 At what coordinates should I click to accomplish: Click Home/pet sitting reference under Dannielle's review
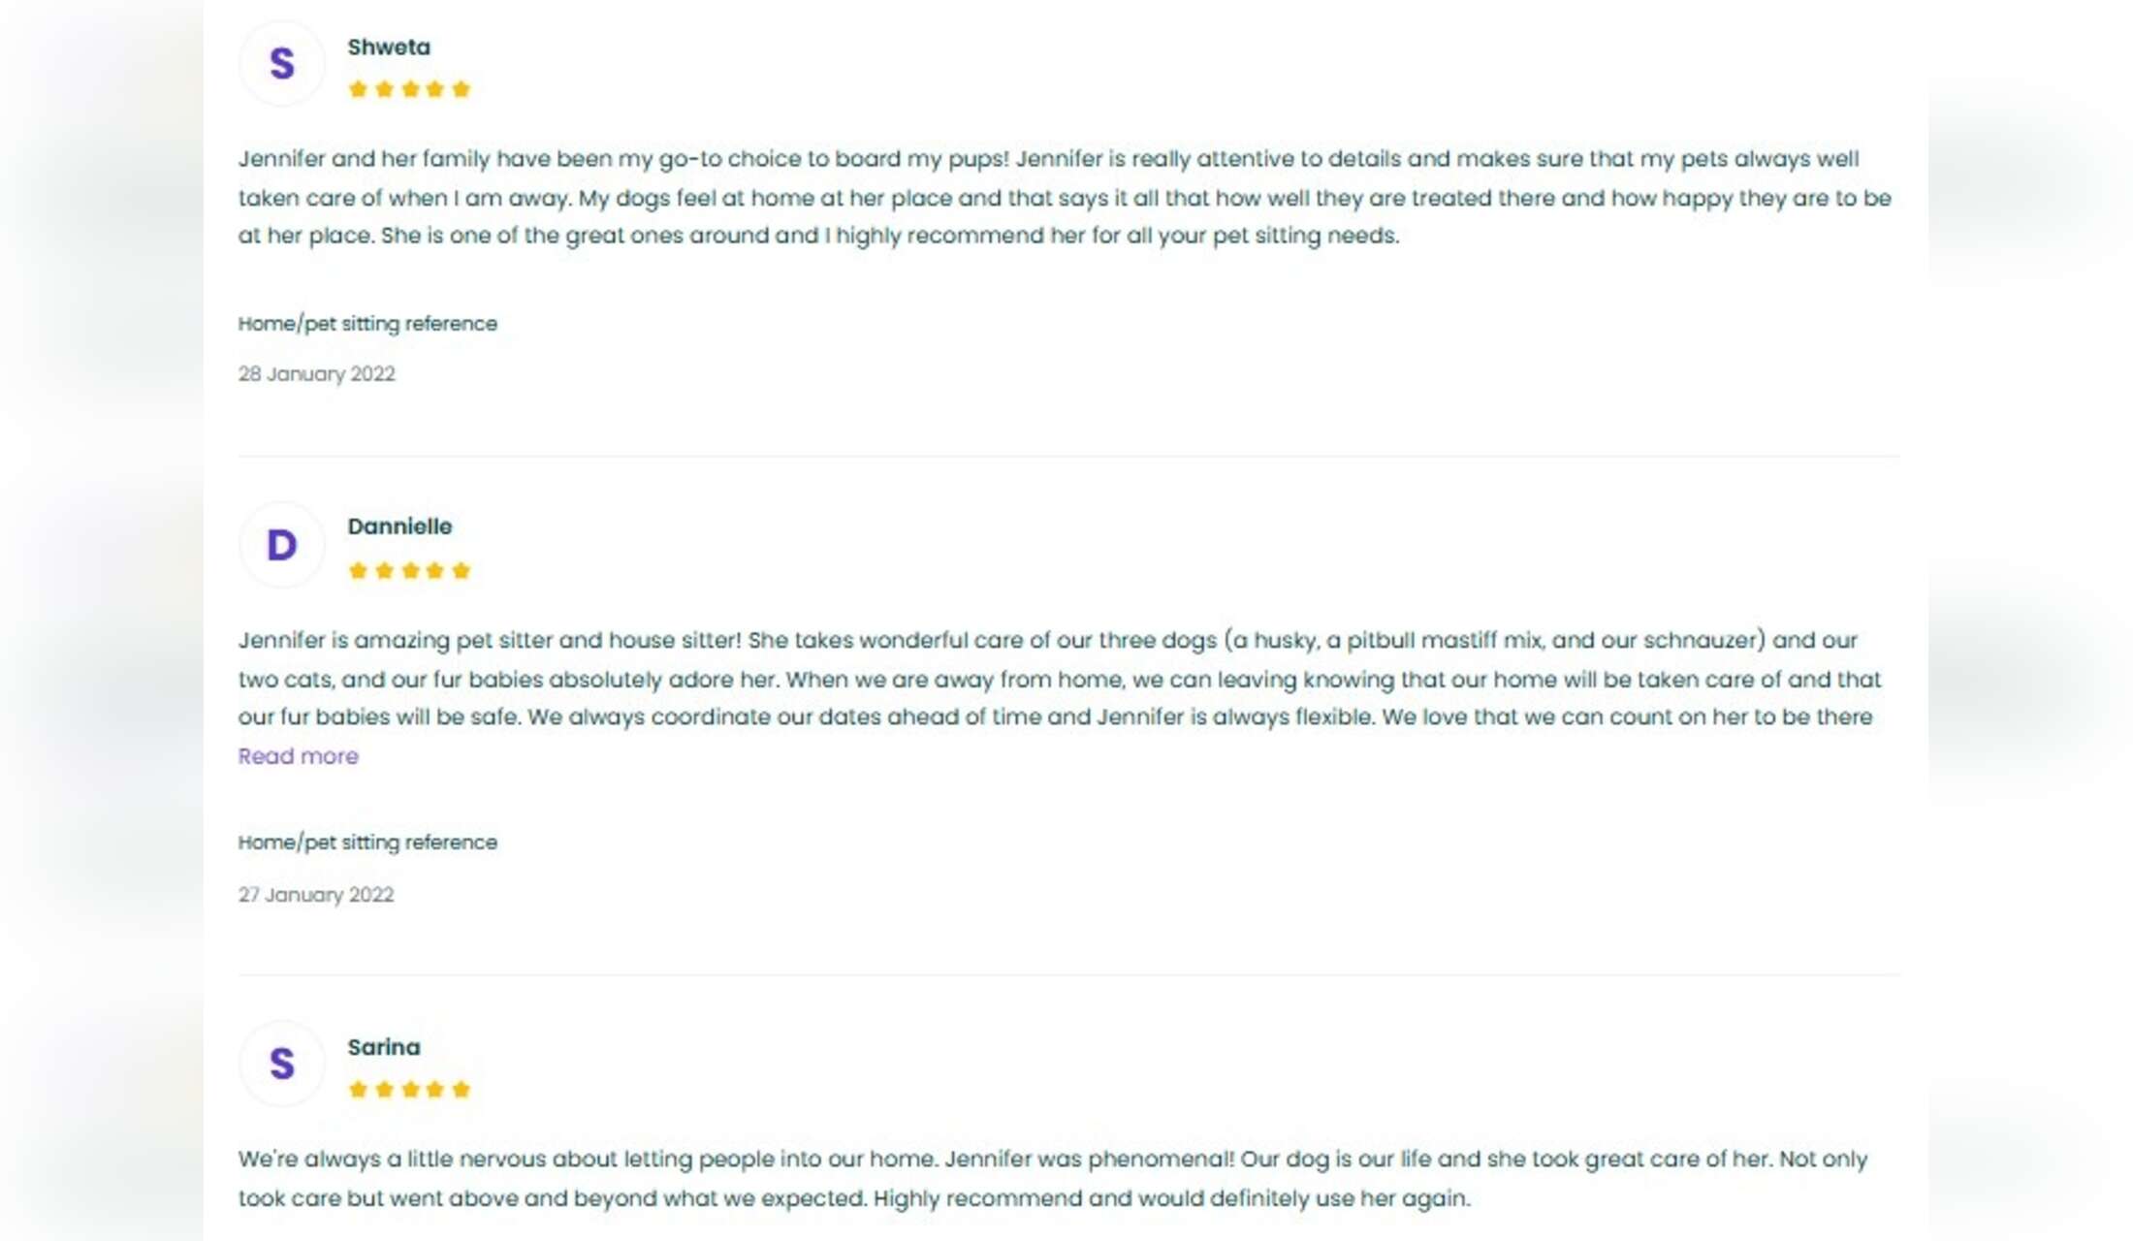coord(367,843)
